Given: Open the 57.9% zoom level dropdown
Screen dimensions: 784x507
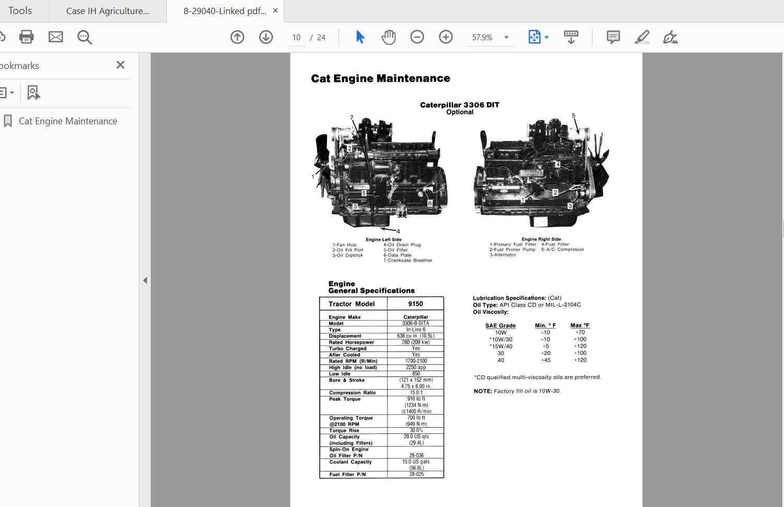Looking at the screenshot, I should [x=506, y=38].
